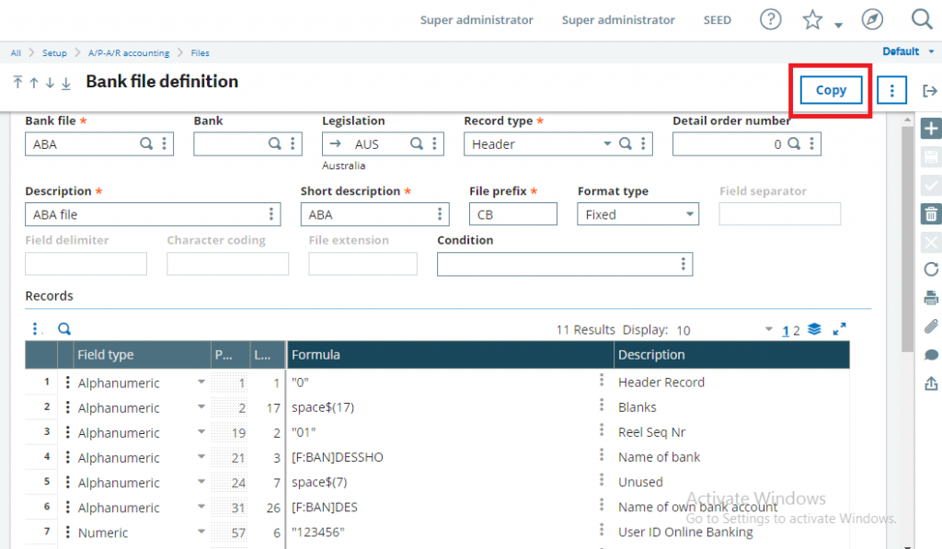Image resolution: width=942 pixels, height=549 pixels.
Task: Export the record via the share icon
Action: click(x=930, y=383)
